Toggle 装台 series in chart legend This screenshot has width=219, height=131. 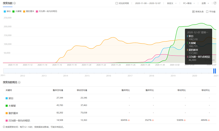[7, 11]
